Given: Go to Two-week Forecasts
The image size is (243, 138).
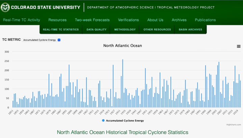Looking at the screenshot, I should (x=92, y=20).
